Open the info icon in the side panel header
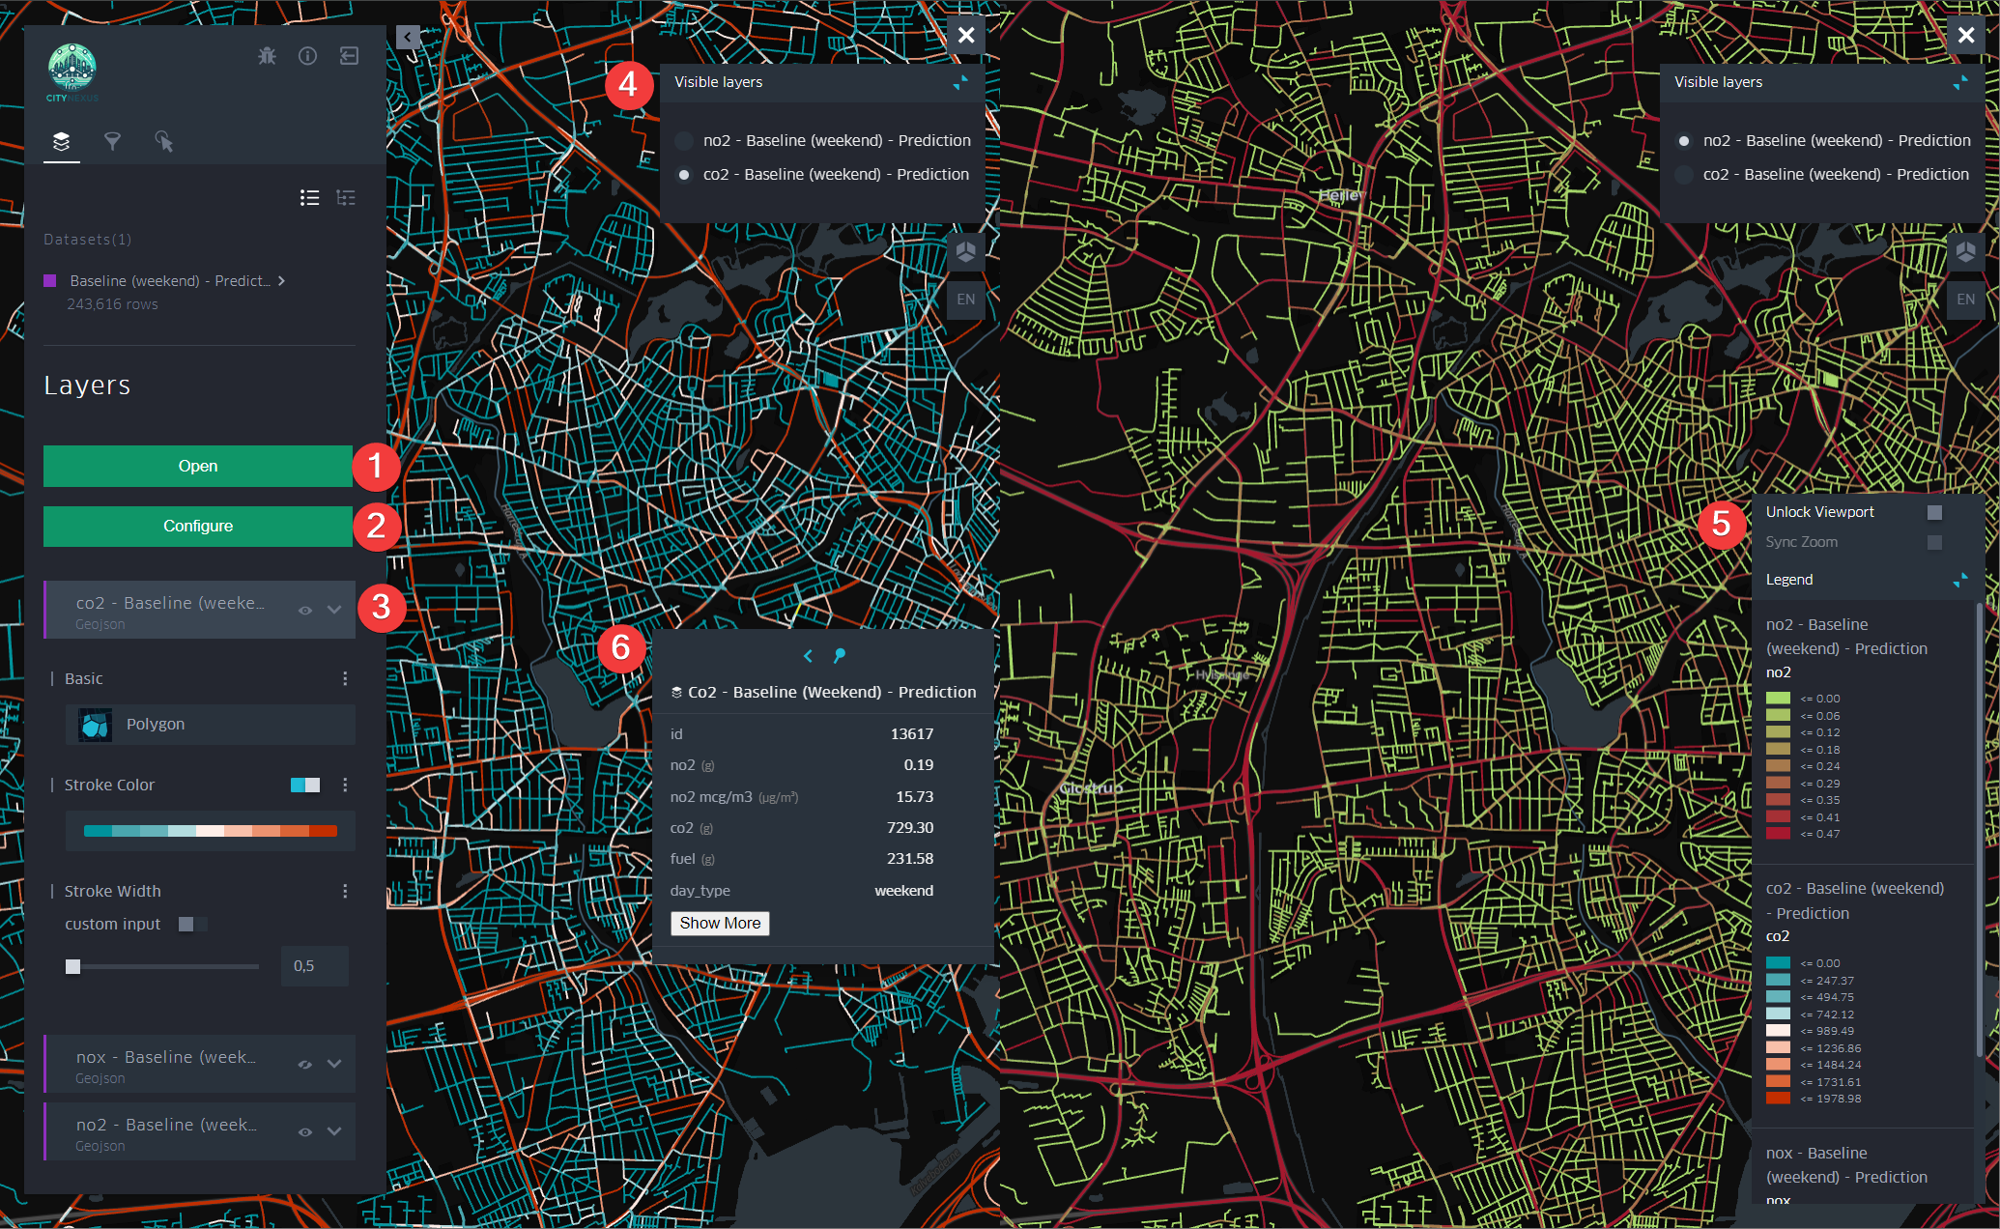The height and width of the screenshot is (1229, 2000). point(307,56)
